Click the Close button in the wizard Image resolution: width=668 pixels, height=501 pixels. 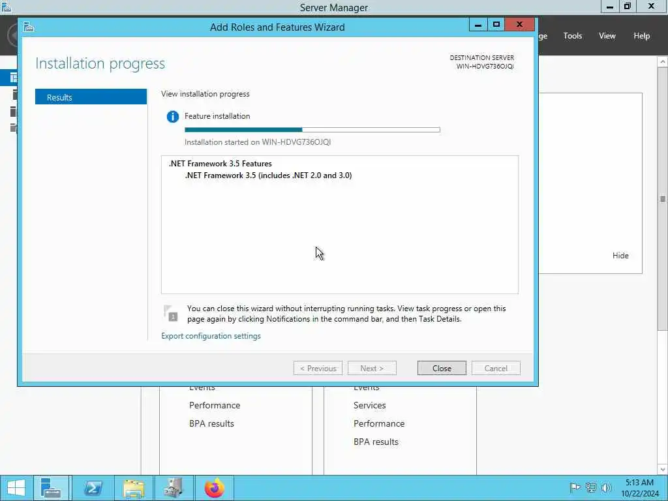coord(442,368)
